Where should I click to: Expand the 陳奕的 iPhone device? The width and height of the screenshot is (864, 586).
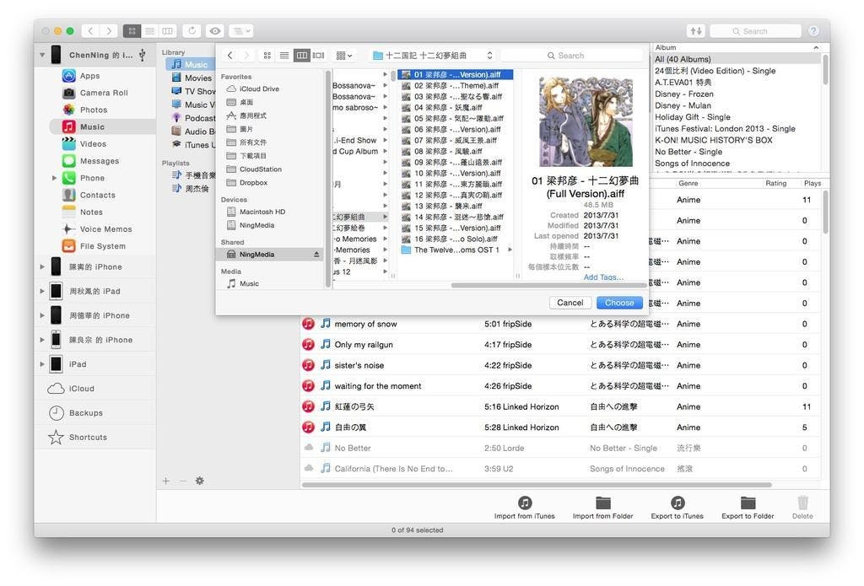pos(43,267)
